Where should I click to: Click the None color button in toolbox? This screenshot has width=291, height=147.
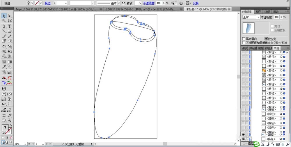[11, 137]
